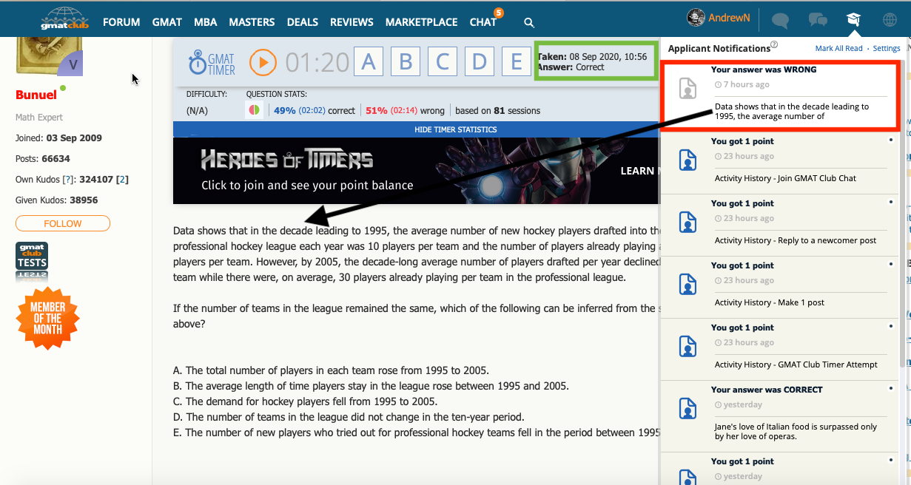This screenshot has width=911, height=485.
Task: Open the single speech bubble messages icon
Action: click(x=779, y=20)
